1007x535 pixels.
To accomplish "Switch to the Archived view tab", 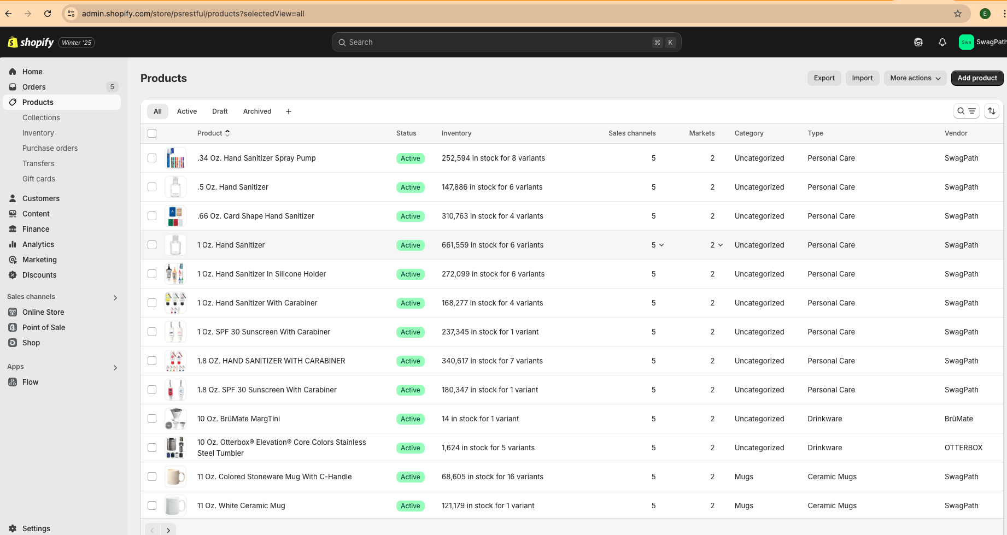I will (257, 111).
